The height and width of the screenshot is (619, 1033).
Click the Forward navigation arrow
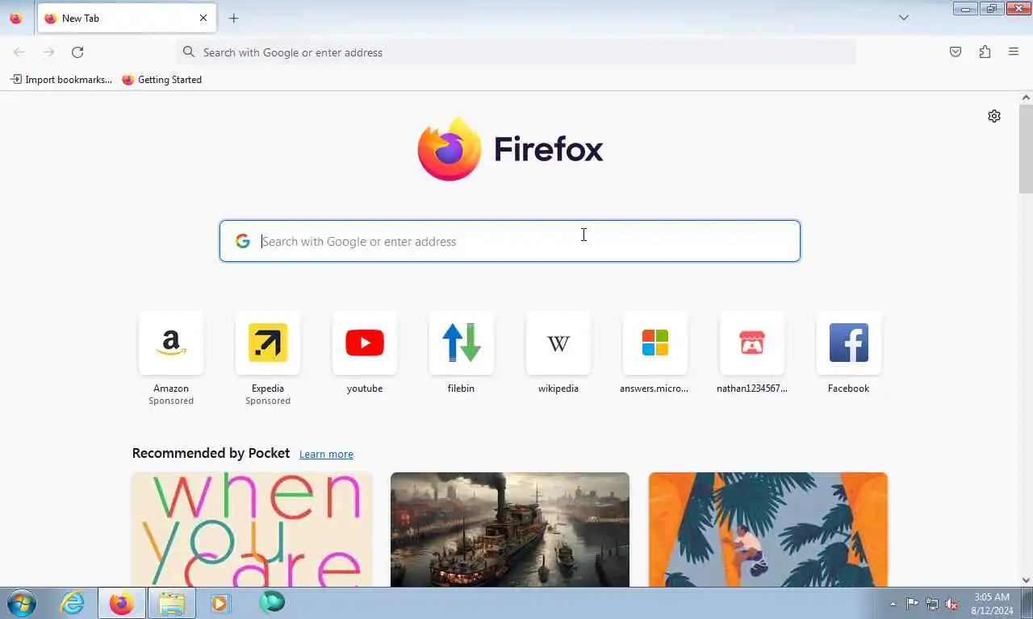[x=48, y=52]
